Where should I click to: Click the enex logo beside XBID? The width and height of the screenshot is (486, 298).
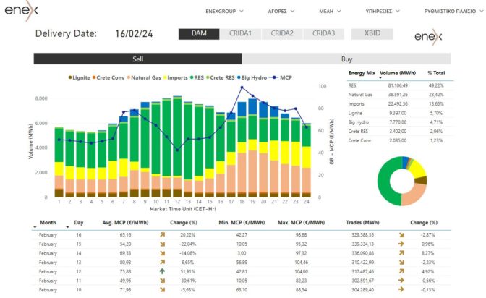pyautogui.click(x=430, y=37)
